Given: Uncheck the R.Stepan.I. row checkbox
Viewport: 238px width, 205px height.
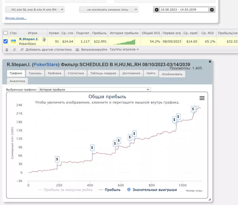Looking at the screenshot, I should [5, 41].
